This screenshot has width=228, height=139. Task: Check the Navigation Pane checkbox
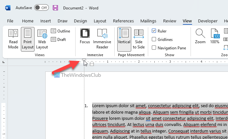pyautogui.click(x=154, y=48)
